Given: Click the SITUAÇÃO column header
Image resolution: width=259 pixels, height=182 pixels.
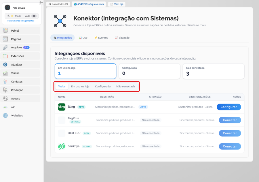Looking at the screenshot, I should pos(155,97).
